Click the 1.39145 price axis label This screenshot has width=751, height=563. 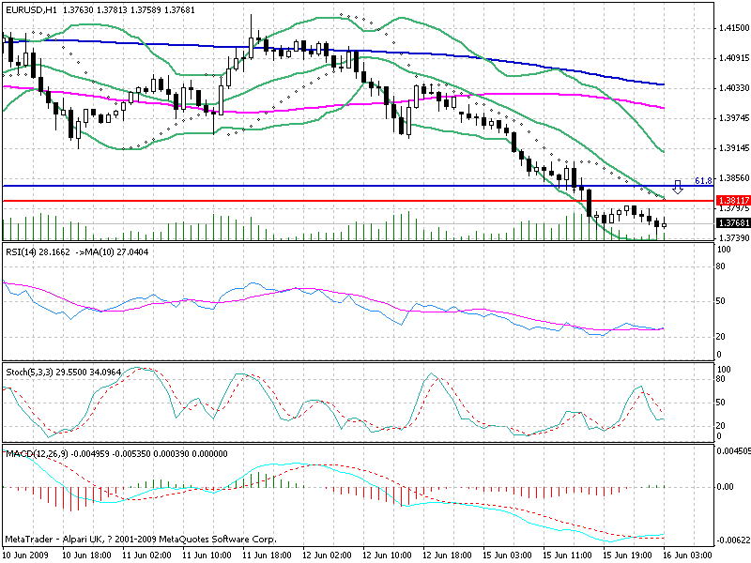tap(734, 148)
